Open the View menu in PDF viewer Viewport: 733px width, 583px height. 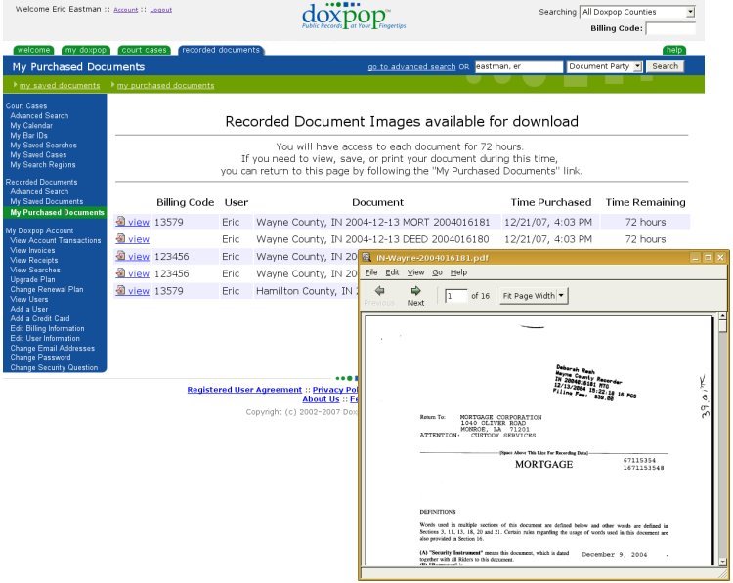(415, 272)
